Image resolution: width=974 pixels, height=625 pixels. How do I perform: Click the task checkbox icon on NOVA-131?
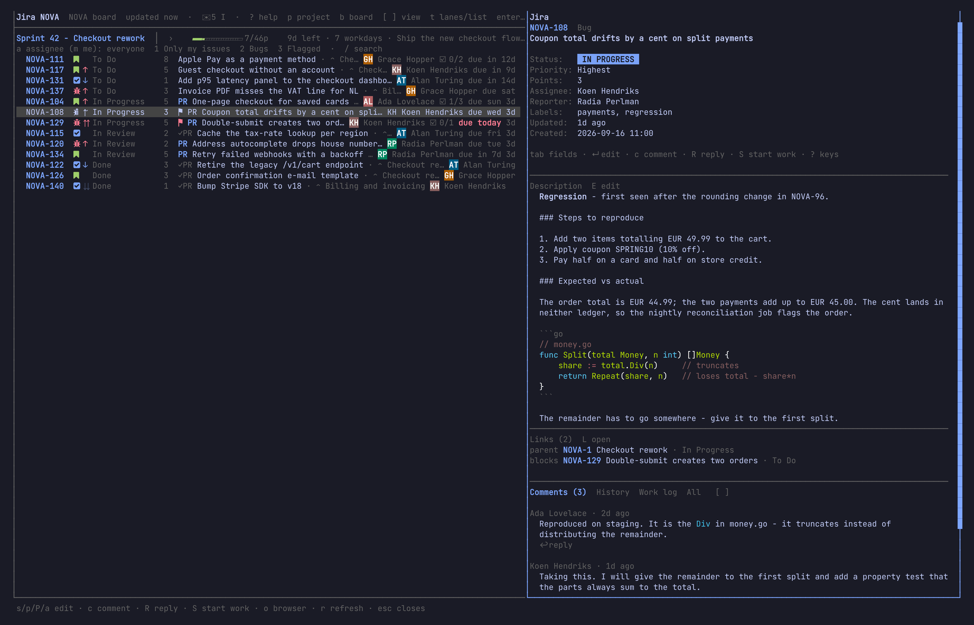coord(76,80)
